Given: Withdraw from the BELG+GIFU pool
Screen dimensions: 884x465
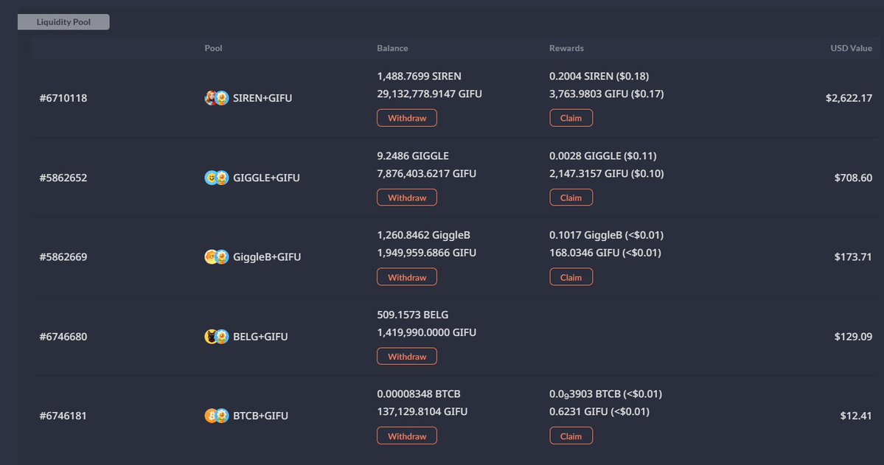Looking at the screenshot, I should tap(406, 356).
